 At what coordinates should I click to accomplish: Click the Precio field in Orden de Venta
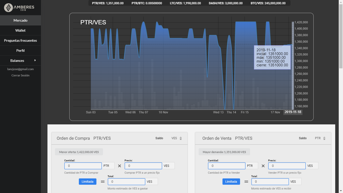pyautogui.click(x=287, y=166)
